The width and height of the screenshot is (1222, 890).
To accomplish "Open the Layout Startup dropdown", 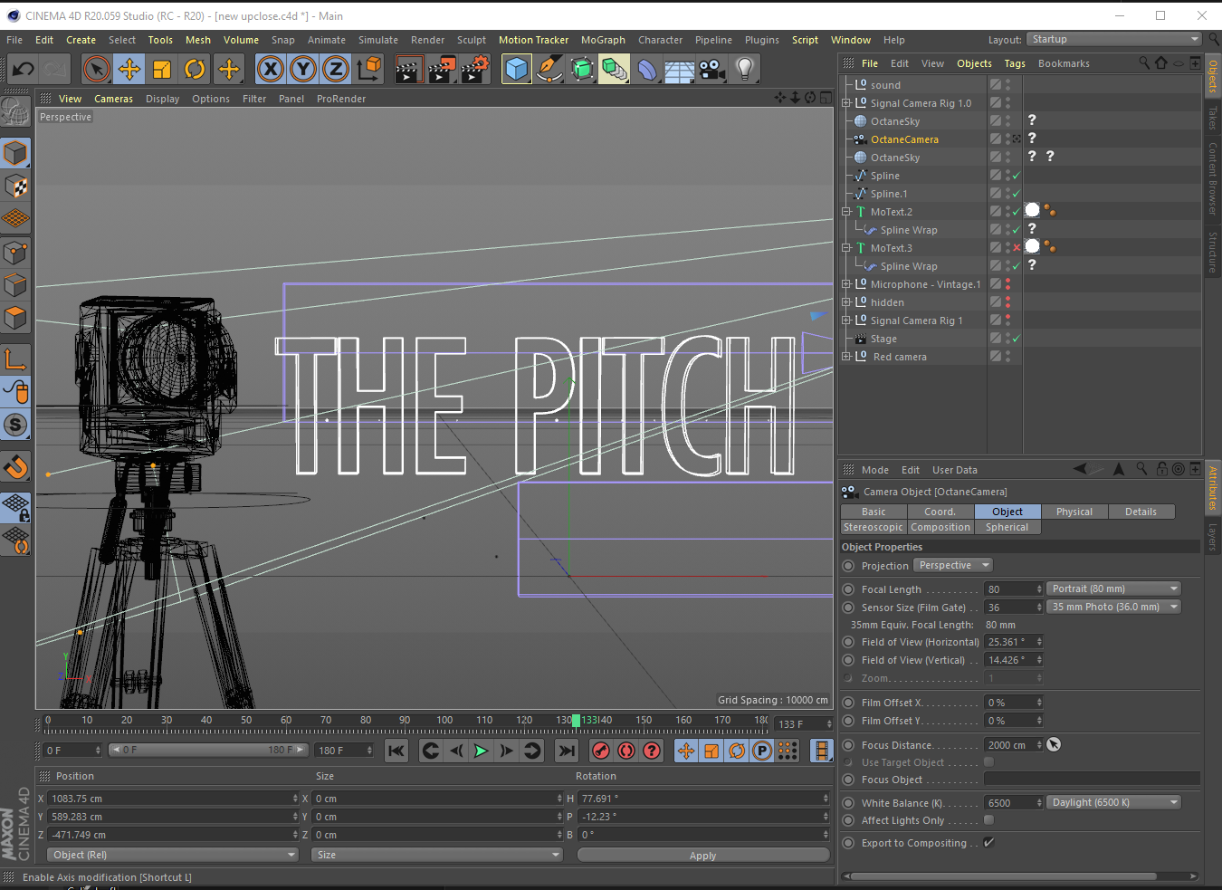I will click(x=1114, y=39).
